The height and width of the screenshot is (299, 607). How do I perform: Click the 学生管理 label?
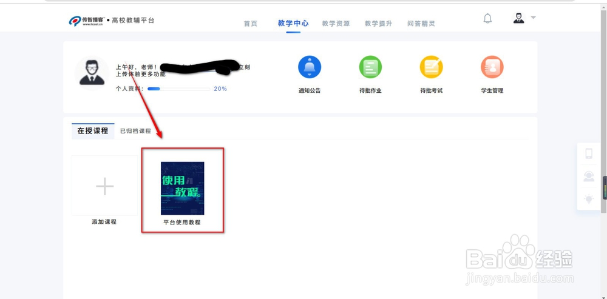(492, 91)
